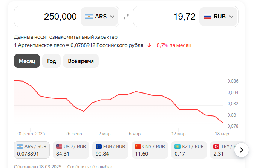Click the Сообщить об ошибке link
The image size is (257, 168).
[x=90, y=166]
